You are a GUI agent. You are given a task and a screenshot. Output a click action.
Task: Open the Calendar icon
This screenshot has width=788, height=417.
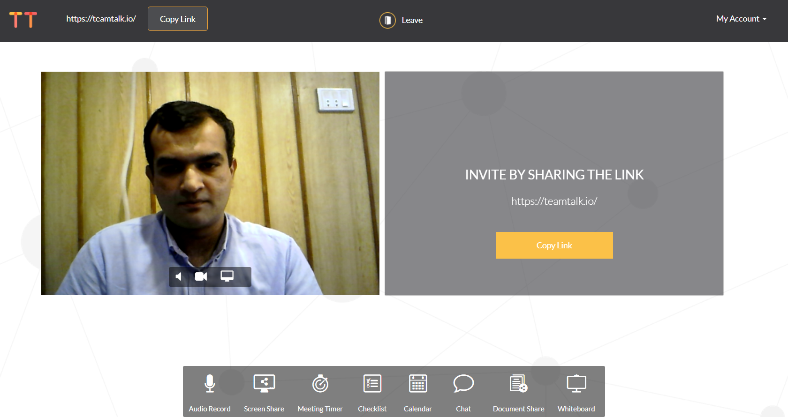[418, 384]
